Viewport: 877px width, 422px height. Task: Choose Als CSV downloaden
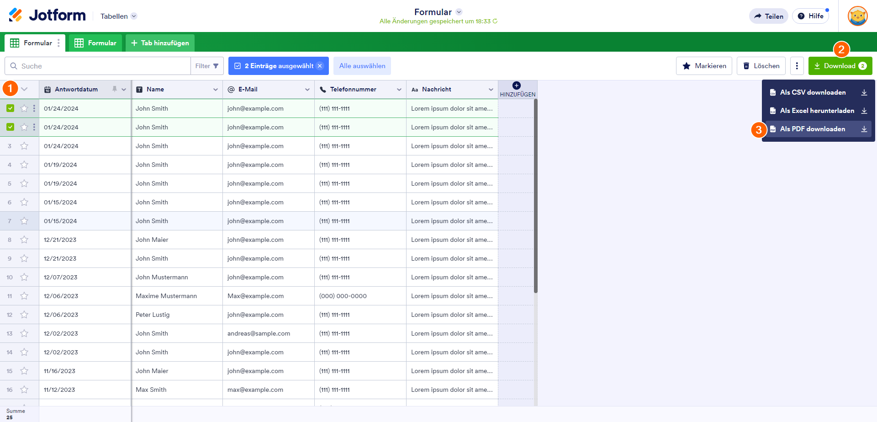click(818, 92)
